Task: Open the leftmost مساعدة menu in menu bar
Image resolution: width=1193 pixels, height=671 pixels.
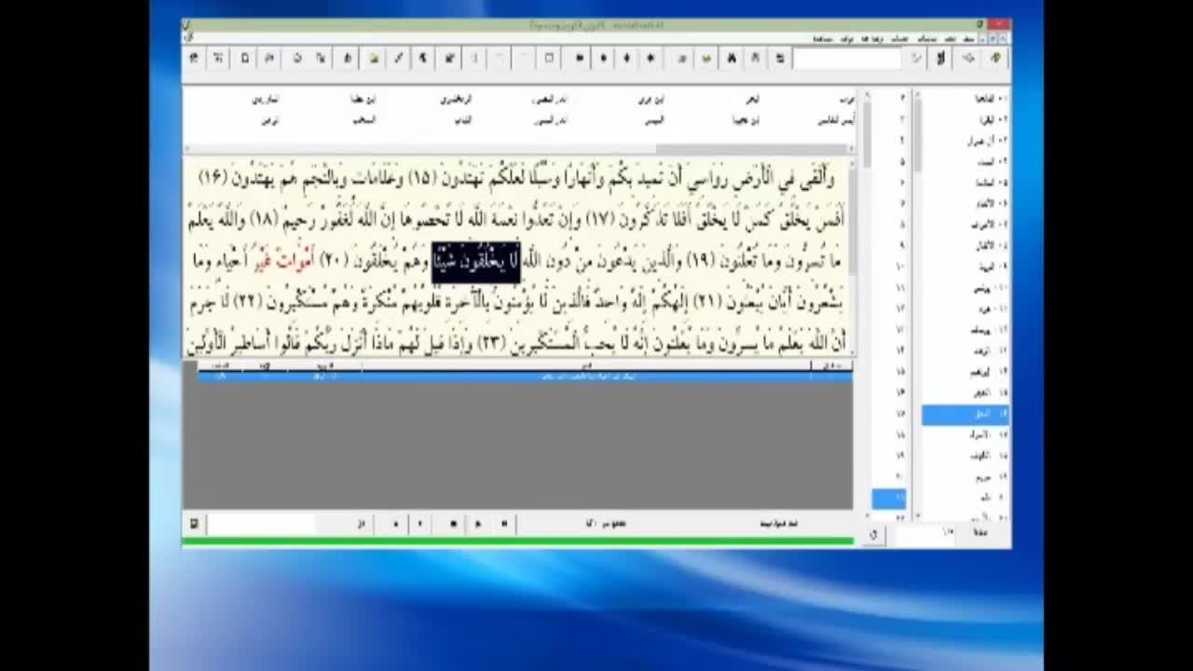Action: click(x=823, y=39)
